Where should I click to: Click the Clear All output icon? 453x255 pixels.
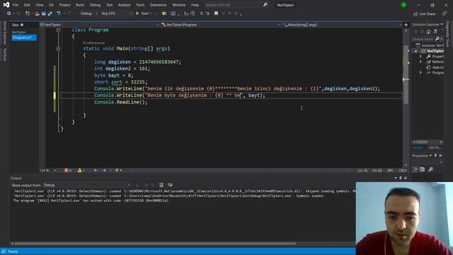161,185
